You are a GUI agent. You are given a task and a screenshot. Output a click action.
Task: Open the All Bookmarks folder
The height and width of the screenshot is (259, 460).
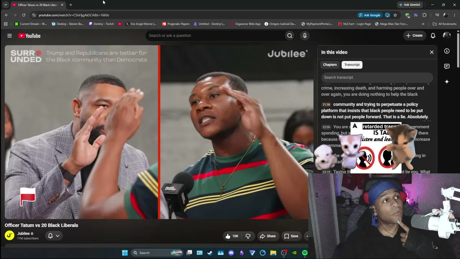pyautogui.click(x=445, y=24)
